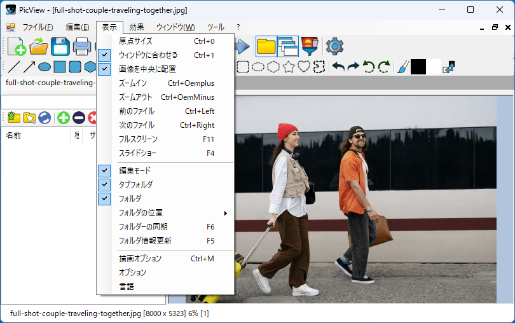Viewport: 515px width, 323px height.
Task: Choose スライドショー from the menu
Action: [x=137, y=153]
